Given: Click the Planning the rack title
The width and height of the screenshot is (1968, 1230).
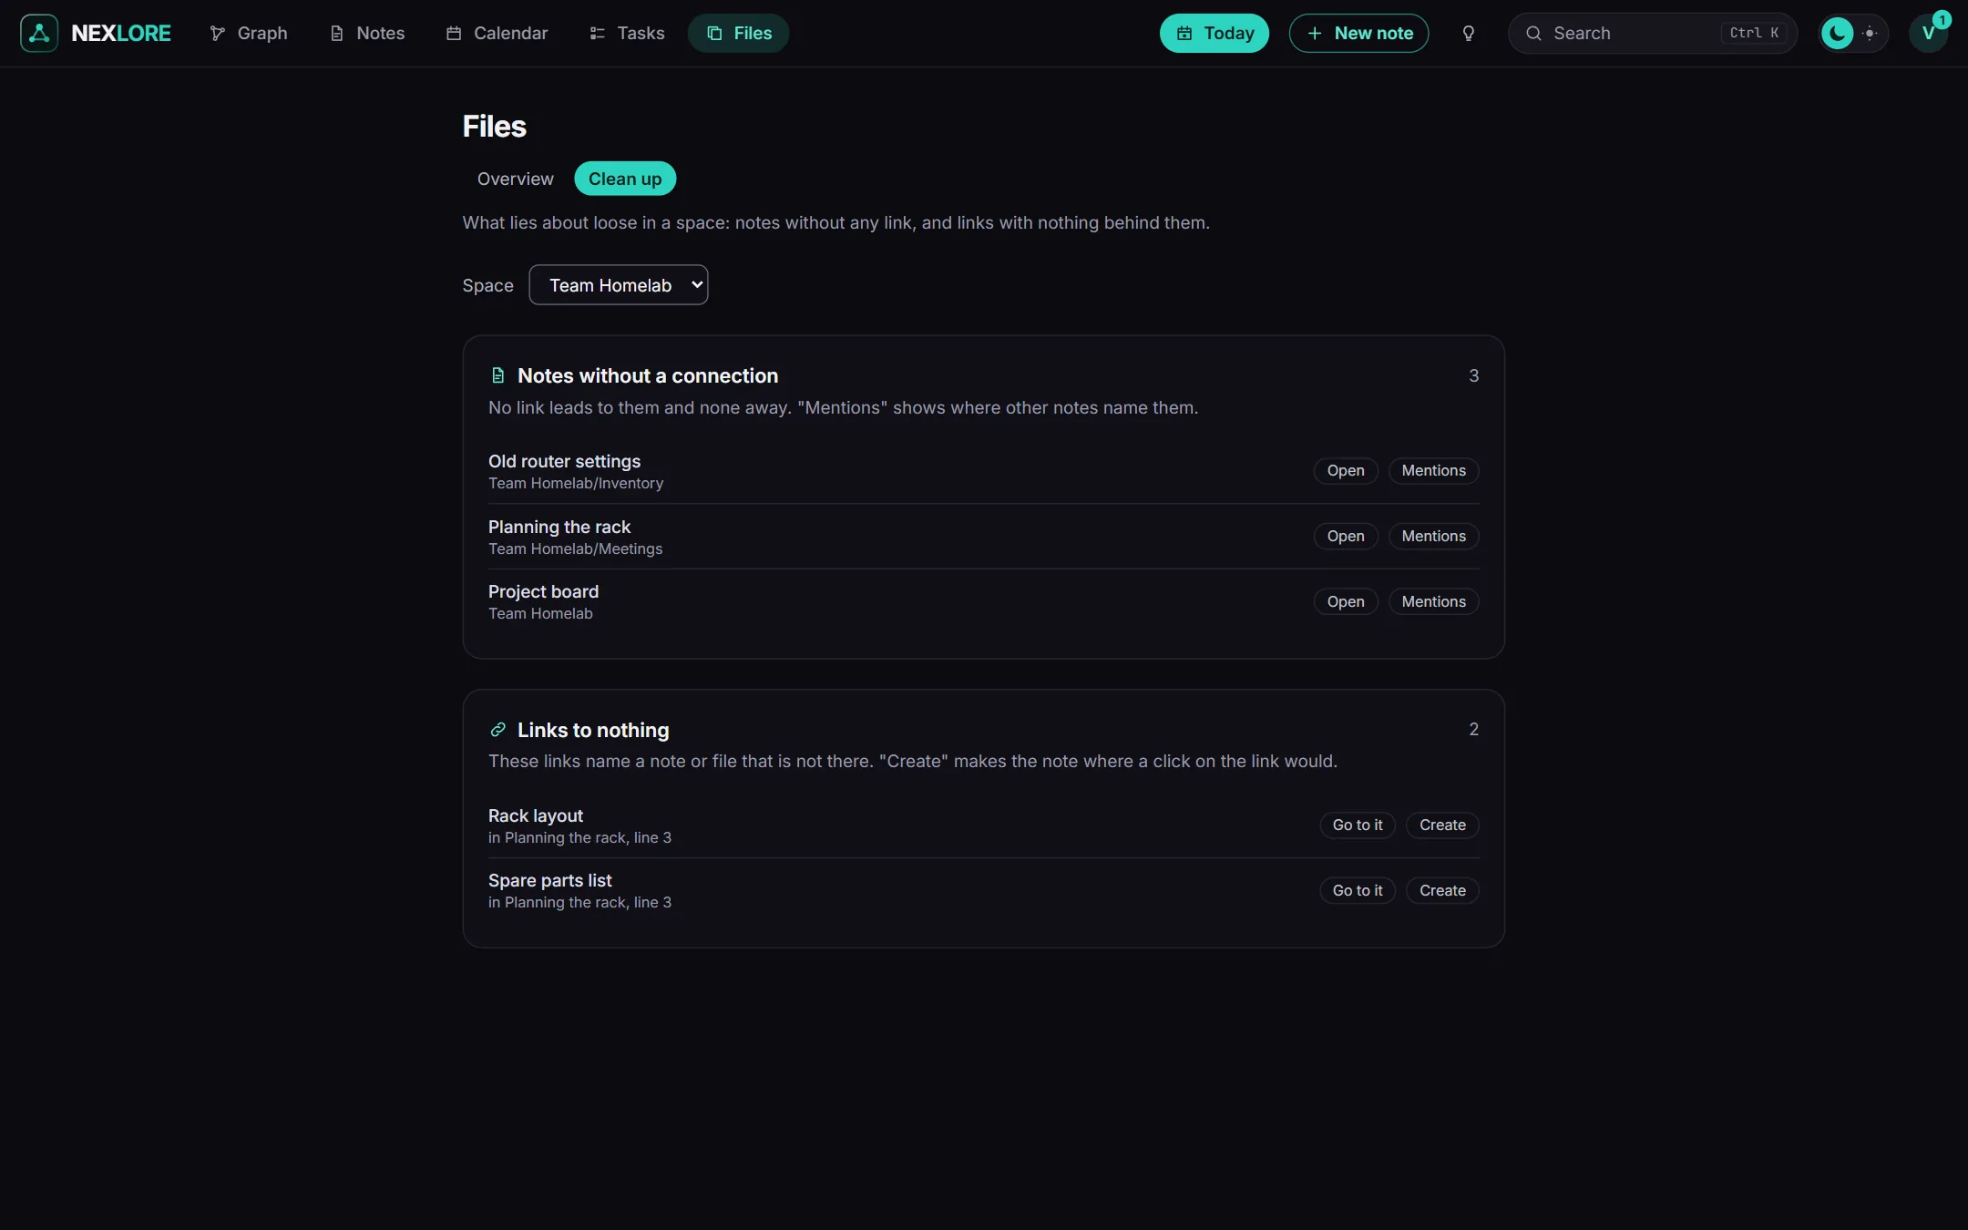Looking at the screenshot, I should click(x=559, y=527).
